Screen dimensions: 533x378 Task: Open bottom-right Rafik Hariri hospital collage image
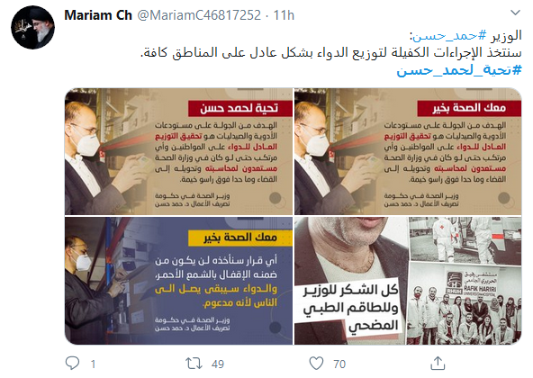[x=408, y=281]
